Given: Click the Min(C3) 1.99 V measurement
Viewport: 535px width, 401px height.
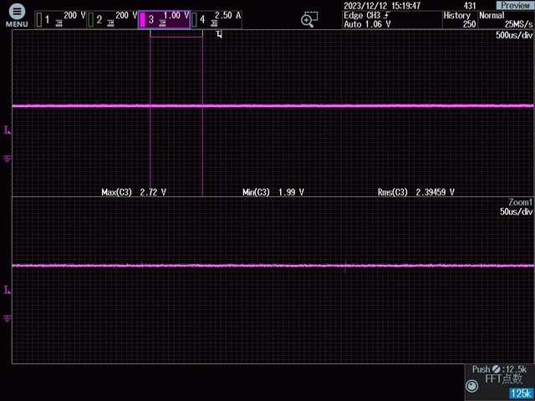Looking at the screenshot, I should [273, 192].
